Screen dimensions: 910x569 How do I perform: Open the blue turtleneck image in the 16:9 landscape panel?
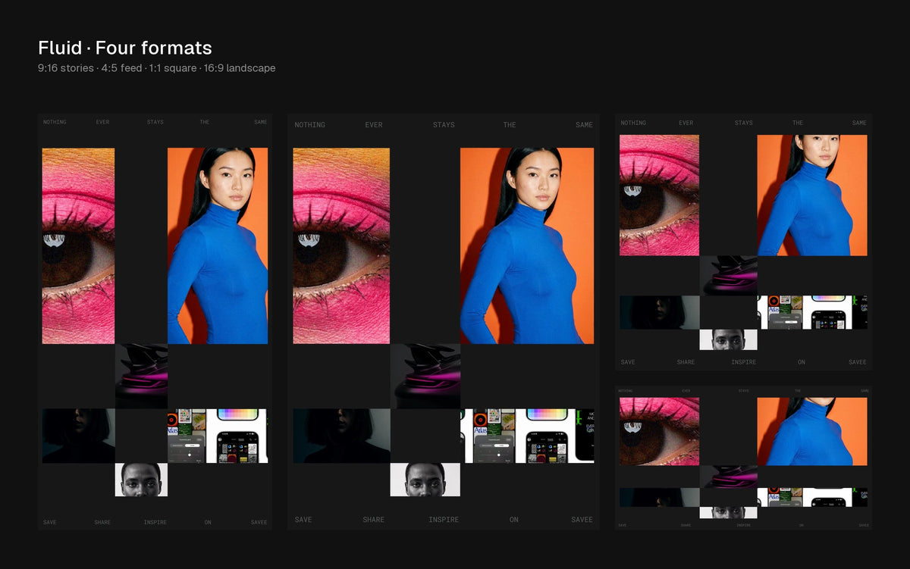click(812, 431)
